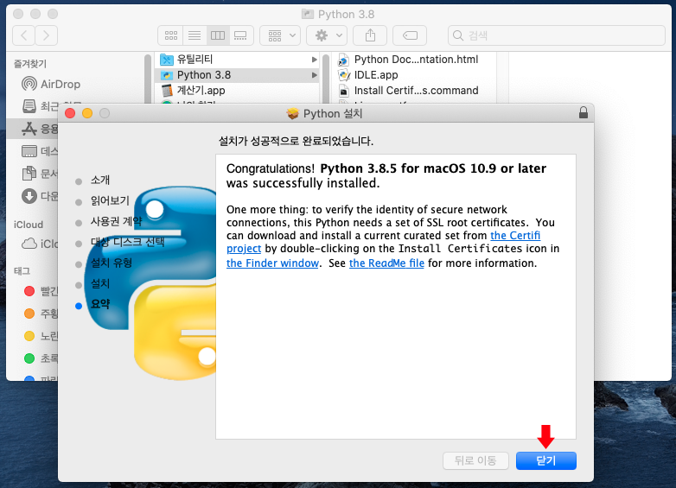Click the Finder edit tags button
The image size is (676, 488).
[410, 35]
